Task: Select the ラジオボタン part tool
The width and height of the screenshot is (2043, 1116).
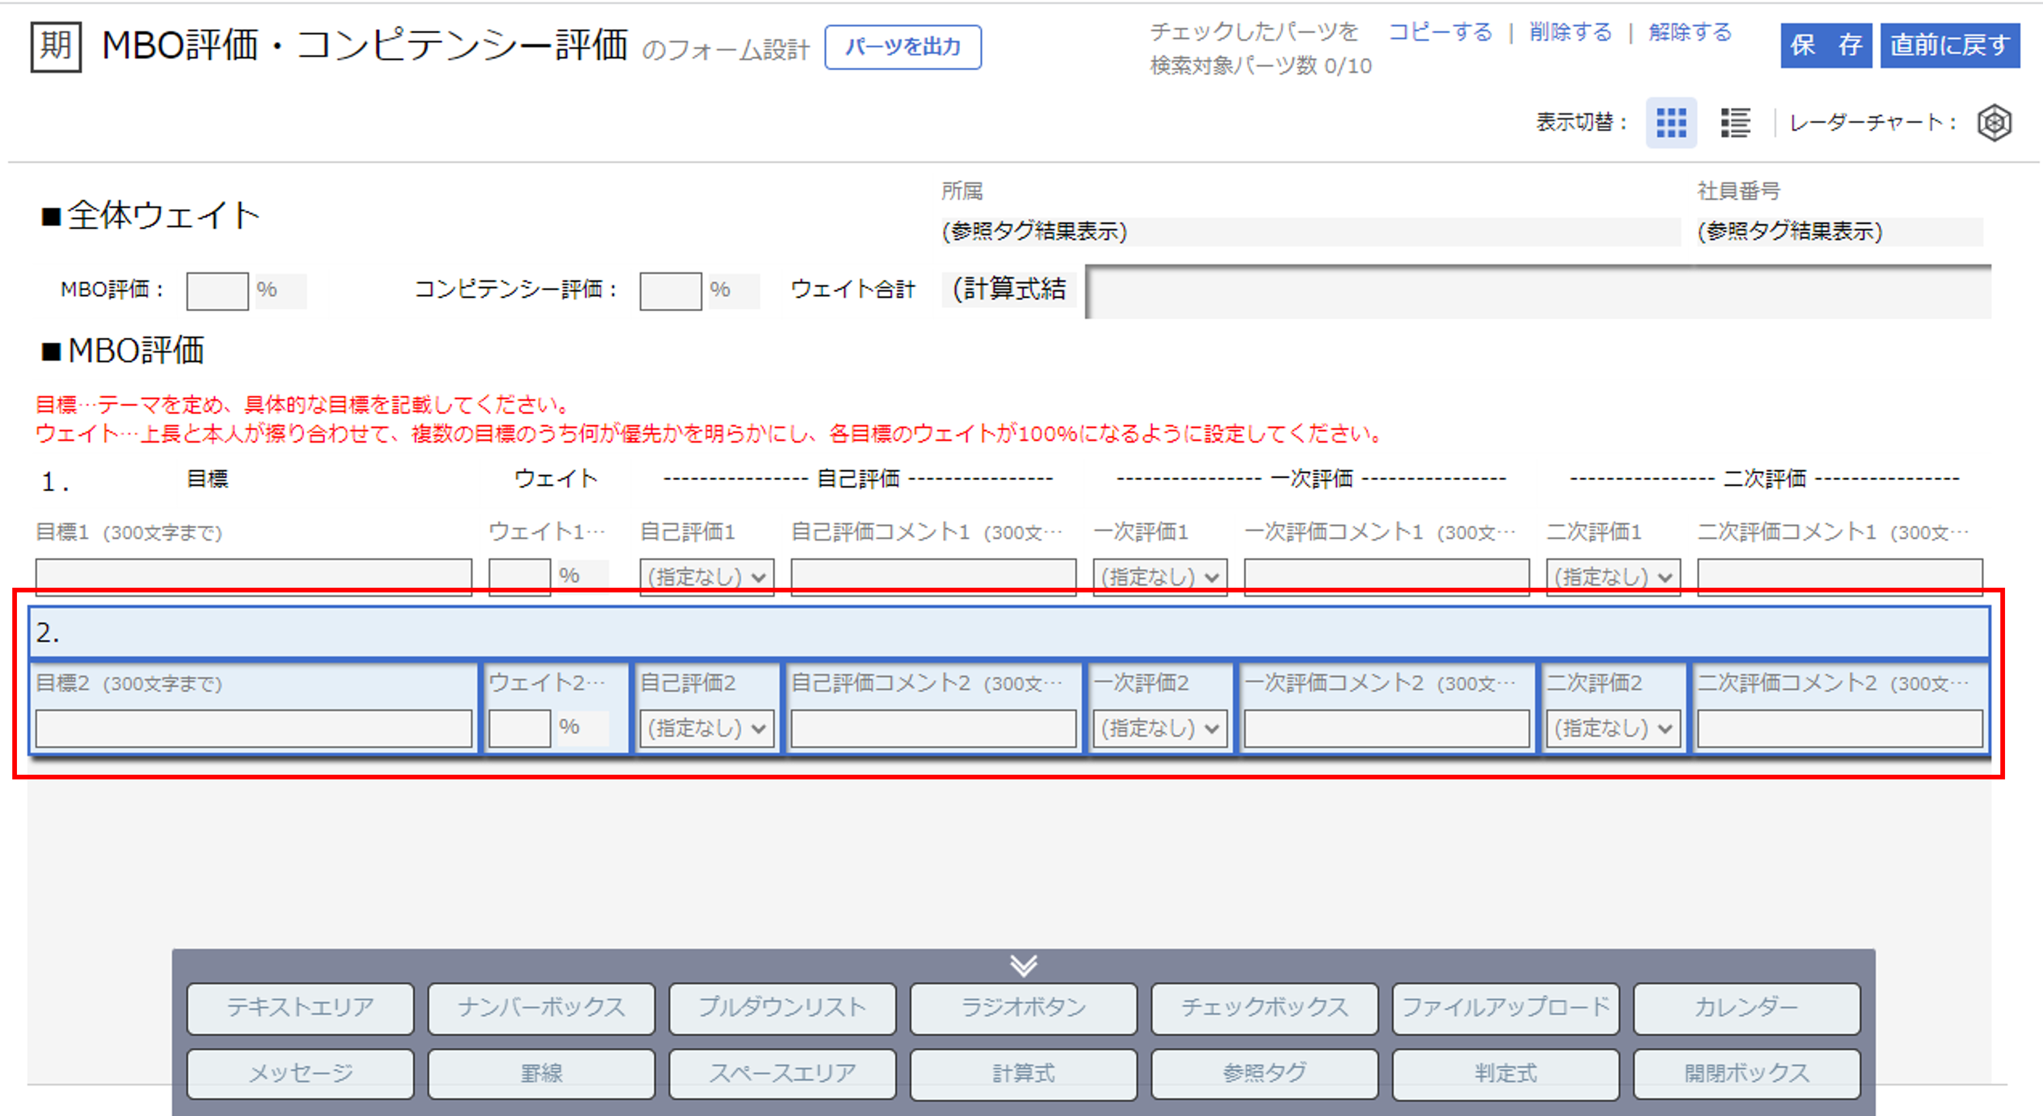Action: (x=1023, y=1008)
